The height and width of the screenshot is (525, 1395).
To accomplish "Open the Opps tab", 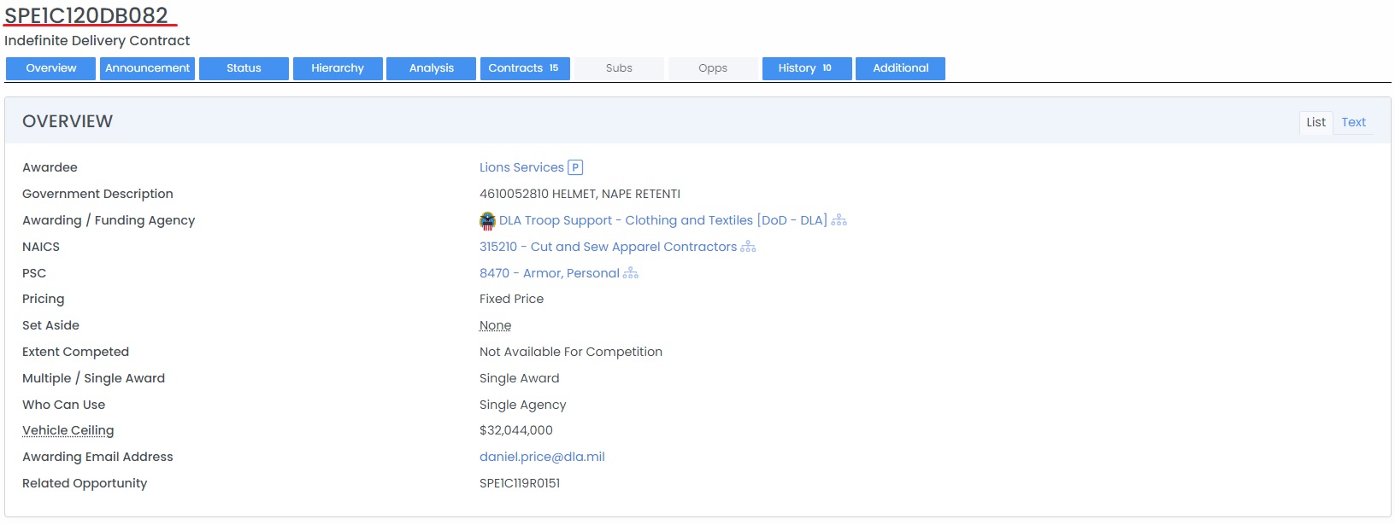I will [x=713, y=68].
